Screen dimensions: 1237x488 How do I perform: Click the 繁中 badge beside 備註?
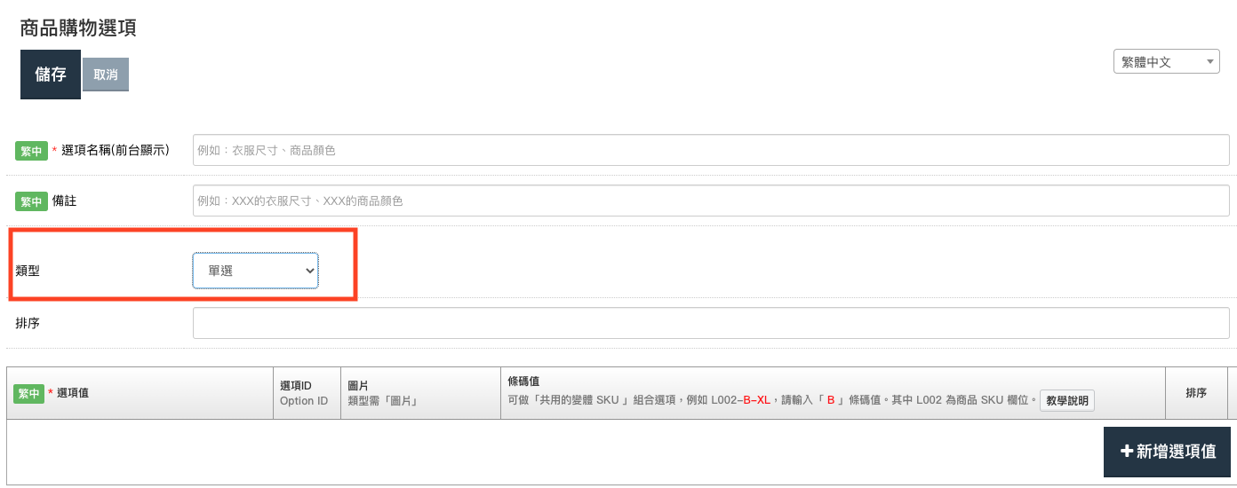point(31,201)
